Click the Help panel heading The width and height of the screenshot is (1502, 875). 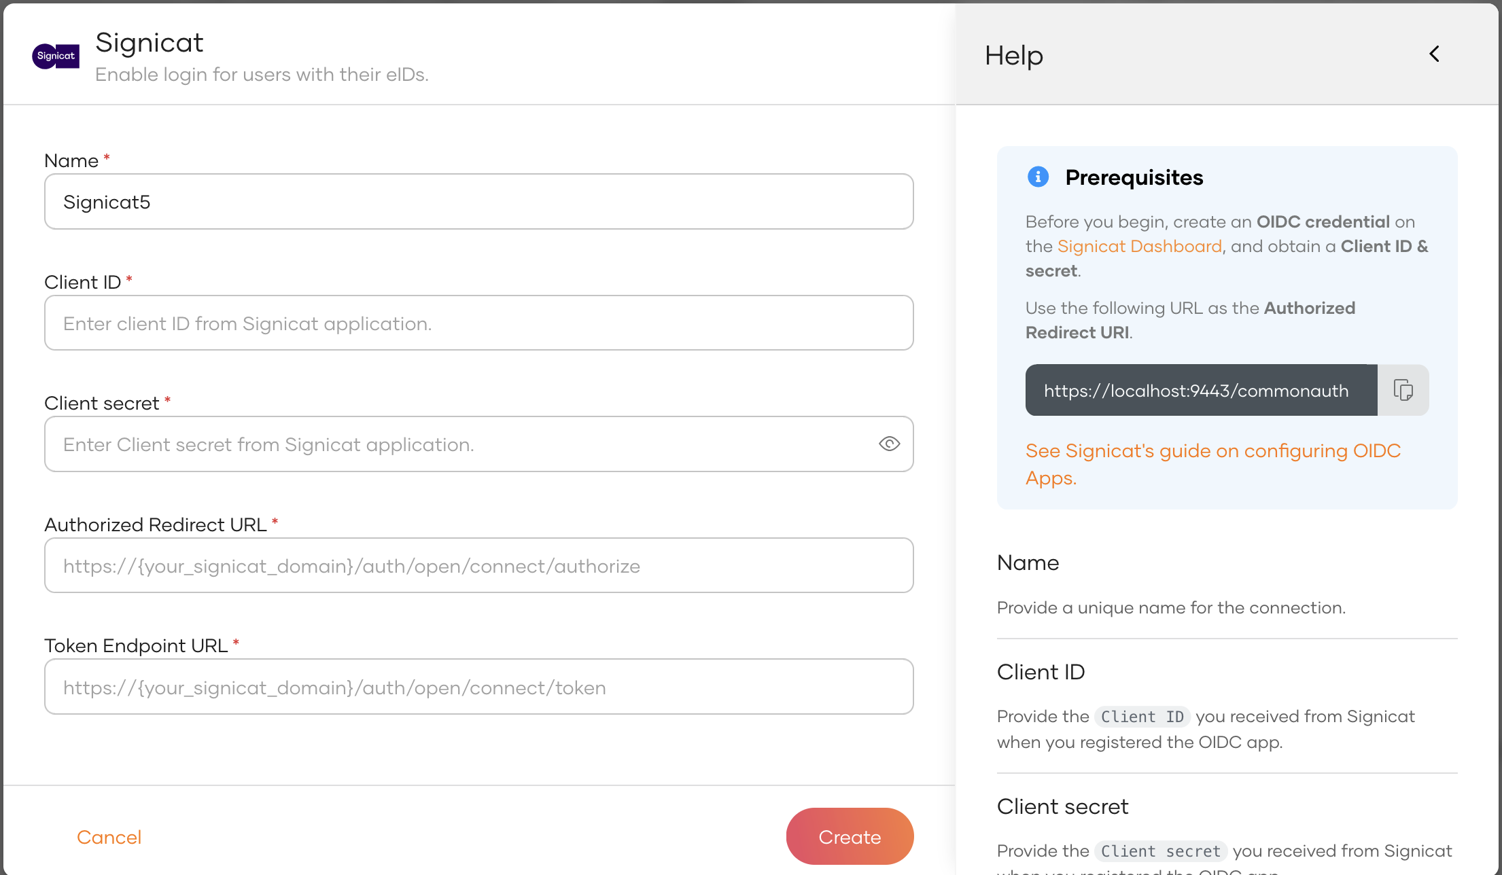(x=1014, y=55)
